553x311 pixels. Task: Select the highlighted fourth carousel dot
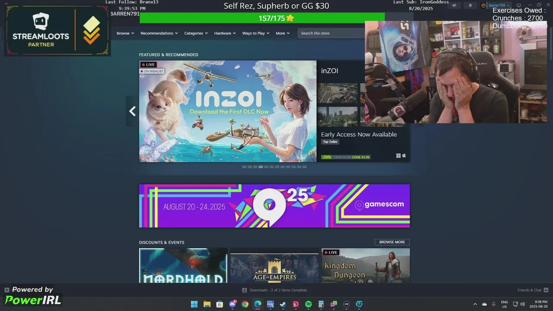[261, 167]
